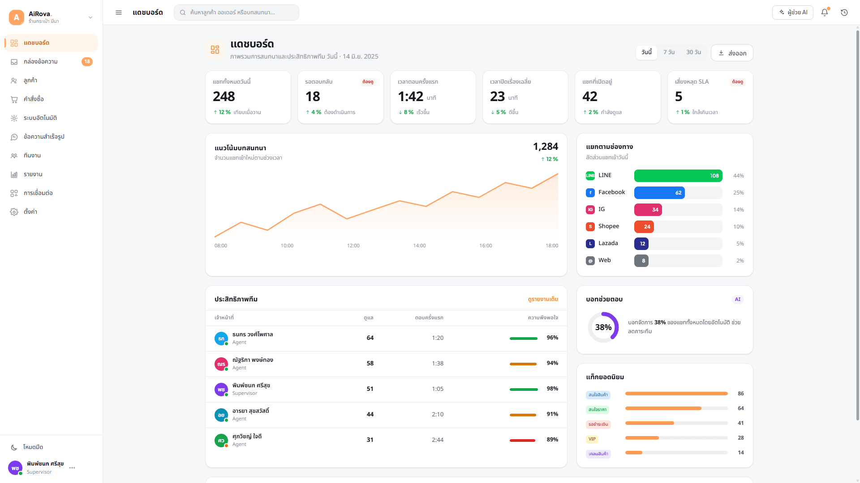Open notifications bell icon
This screenshot has width=860, height=483.
click(825, 13)
